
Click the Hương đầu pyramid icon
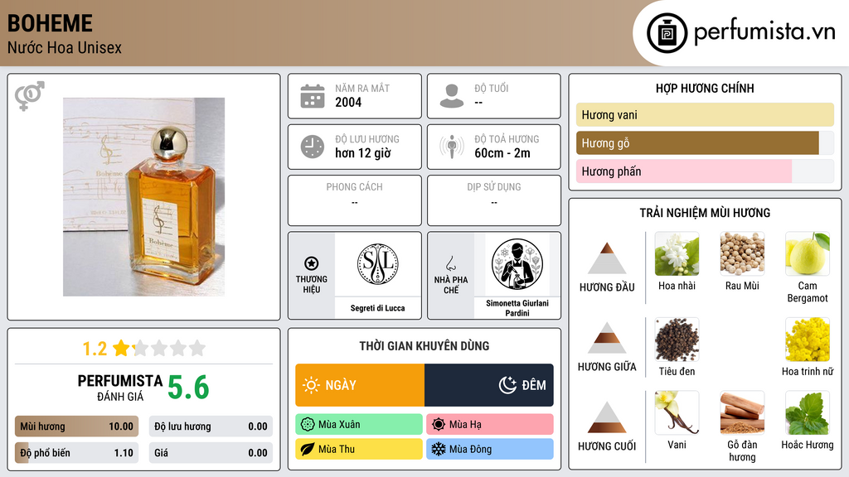pyautogui.click(x=607, y=258)
